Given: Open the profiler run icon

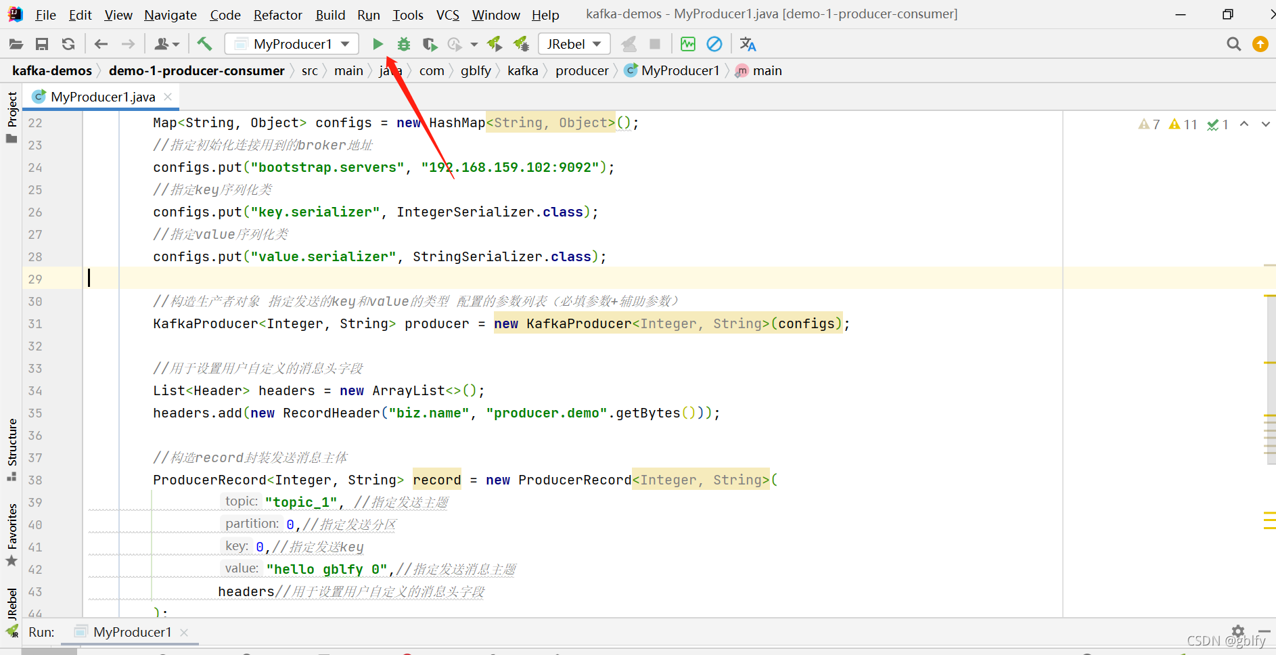Looking at the screenshot, I should (455, 44).
